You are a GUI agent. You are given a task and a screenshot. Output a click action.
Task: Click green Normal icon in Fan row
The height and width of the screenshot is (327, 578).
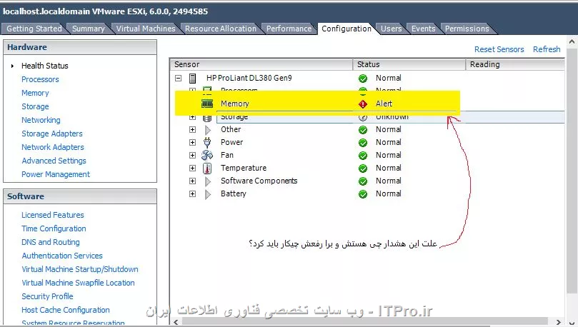363,156
